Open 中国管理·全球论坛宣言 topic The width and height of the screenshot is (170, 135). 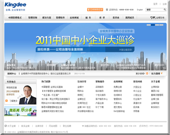click(x=52, y=87)
